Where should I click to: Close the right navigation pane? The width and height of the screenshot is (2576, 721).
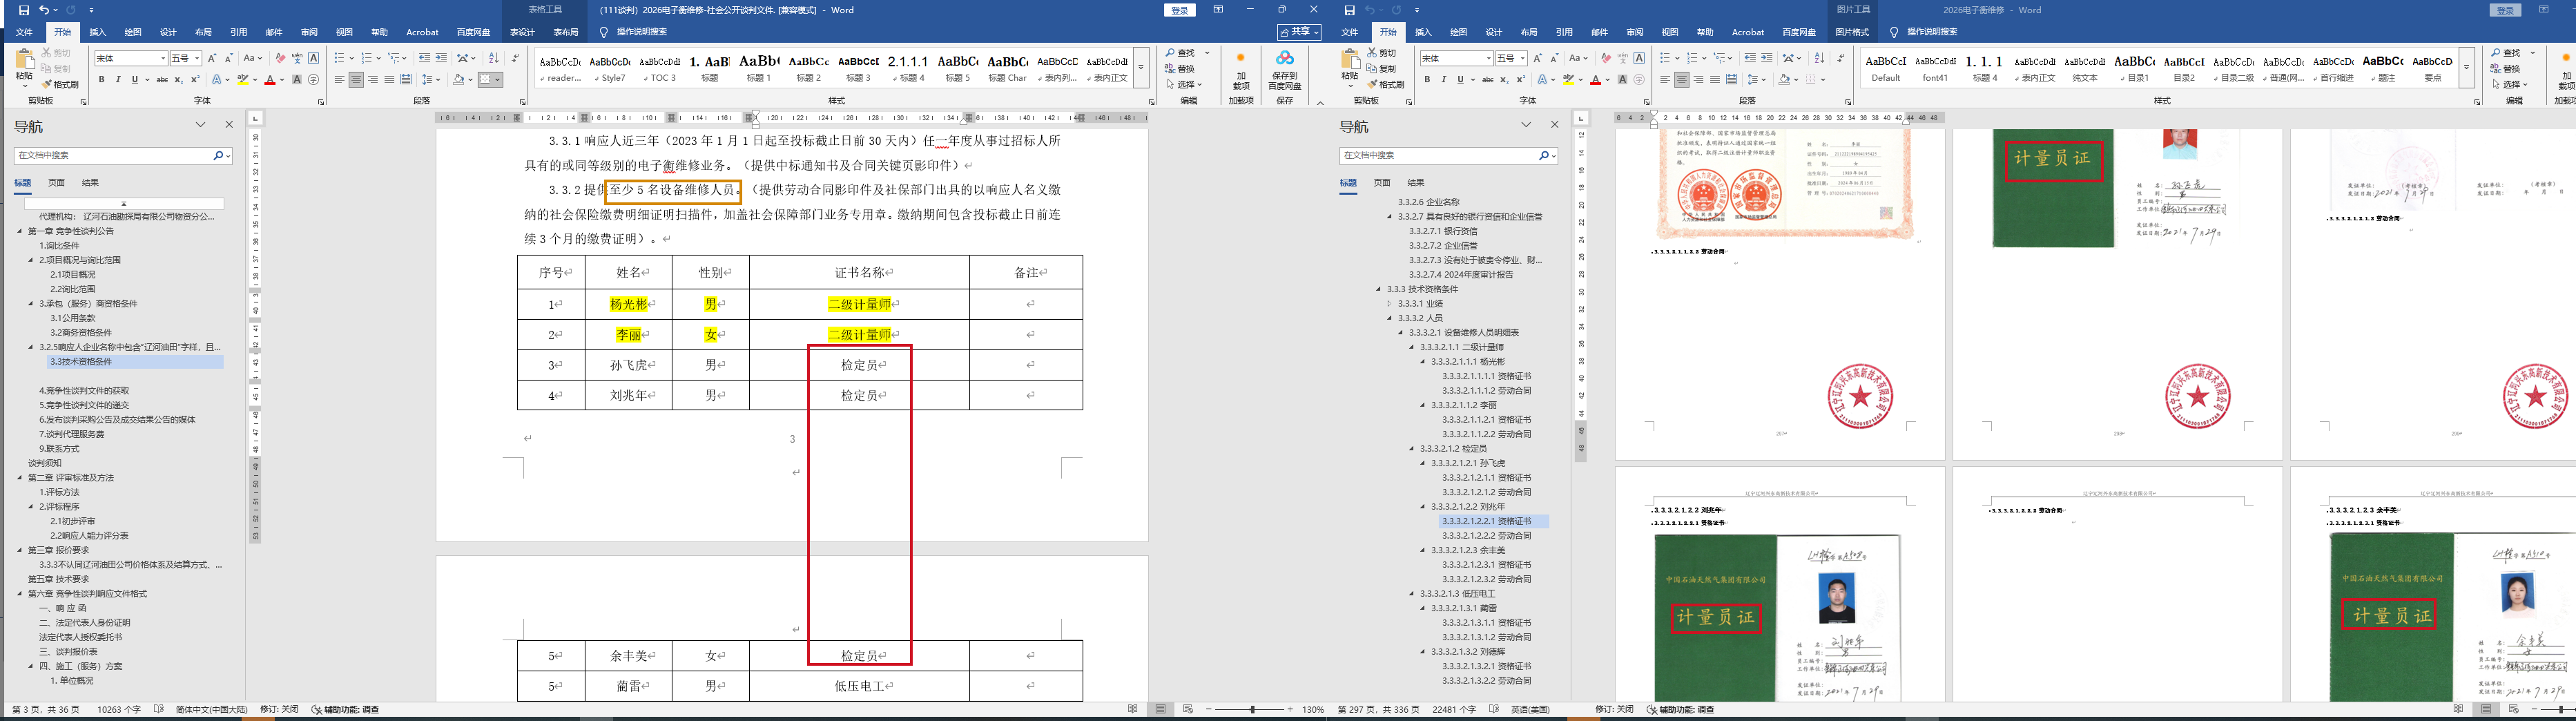[1554, 125]
